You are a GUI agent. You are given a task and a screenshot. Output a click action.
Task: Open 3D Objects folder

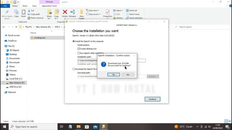pos(14,50)
